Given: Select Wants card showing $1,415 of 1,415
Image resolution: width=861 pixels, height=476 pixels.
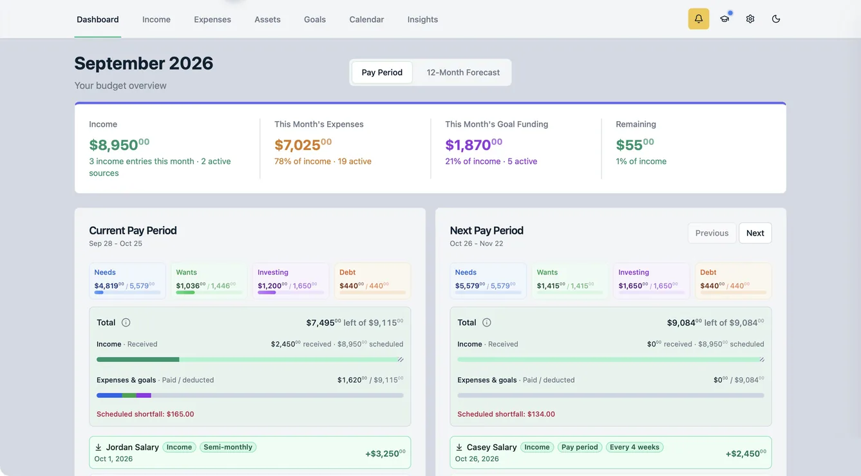Looking at the screenshot, I should click(570, 281).
